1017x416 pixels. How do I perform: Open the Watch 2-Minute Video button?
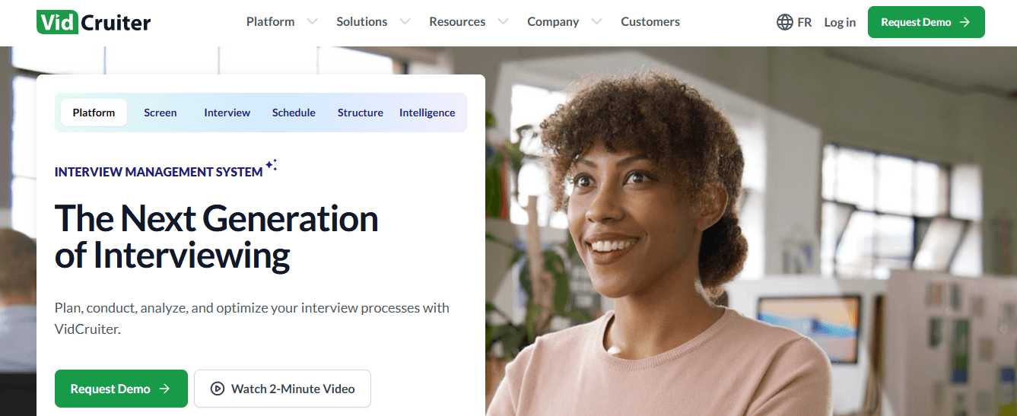(282, 389)
